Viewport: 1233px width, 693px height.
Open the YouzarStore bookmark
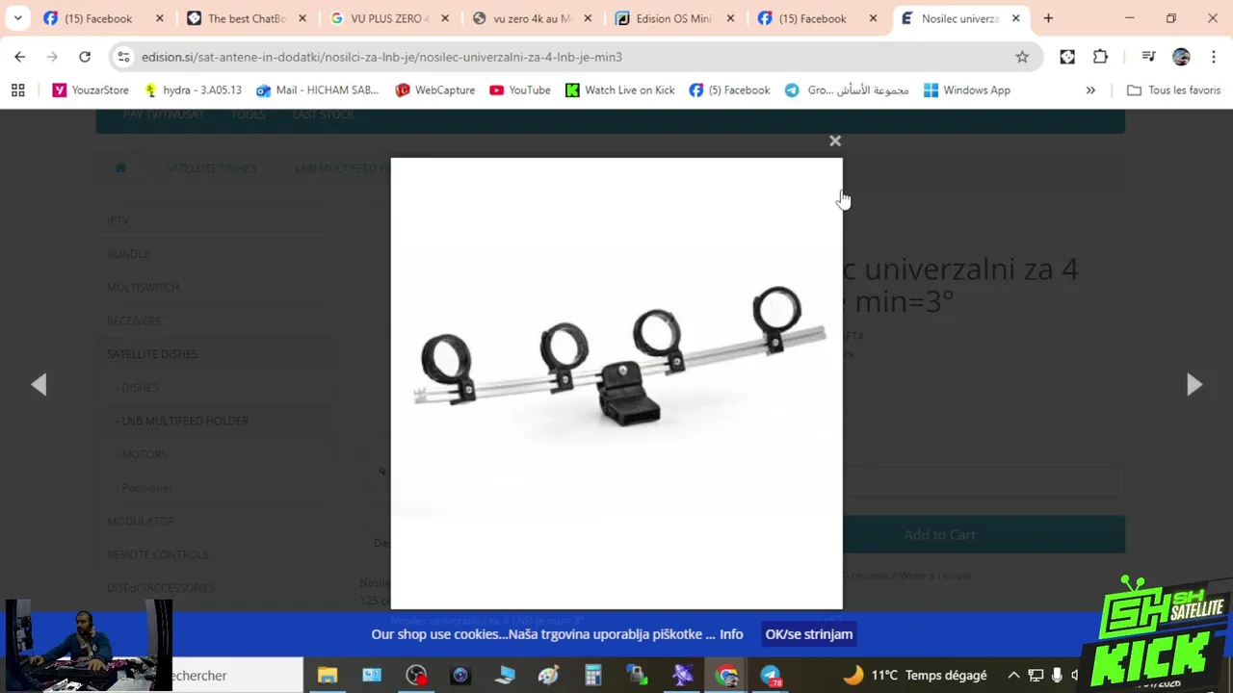coord(91,90)
